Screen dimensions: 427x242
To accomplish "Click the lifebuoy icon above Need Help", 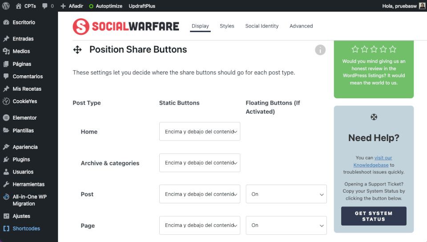I will [x=374, y=117].
